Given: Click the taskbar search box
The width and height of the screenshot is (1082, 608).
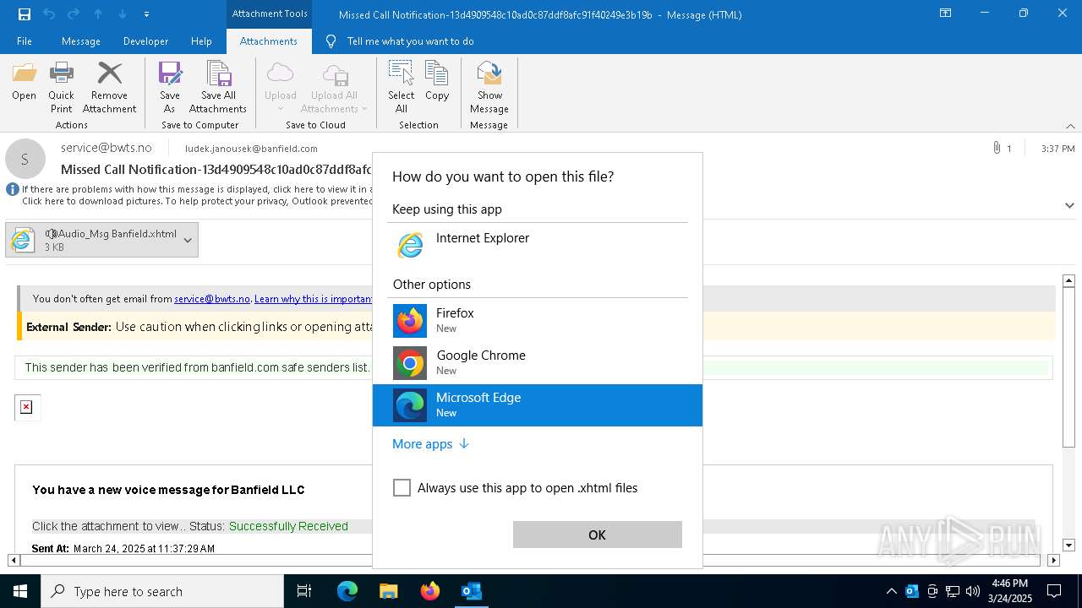Looking at the screenshot, I should (x=162, y=591).
